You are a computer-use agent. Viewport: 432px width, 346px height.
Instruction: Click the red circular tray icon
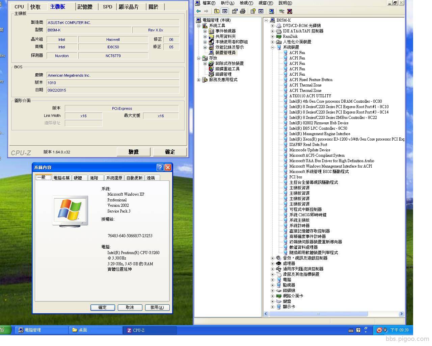379,330
